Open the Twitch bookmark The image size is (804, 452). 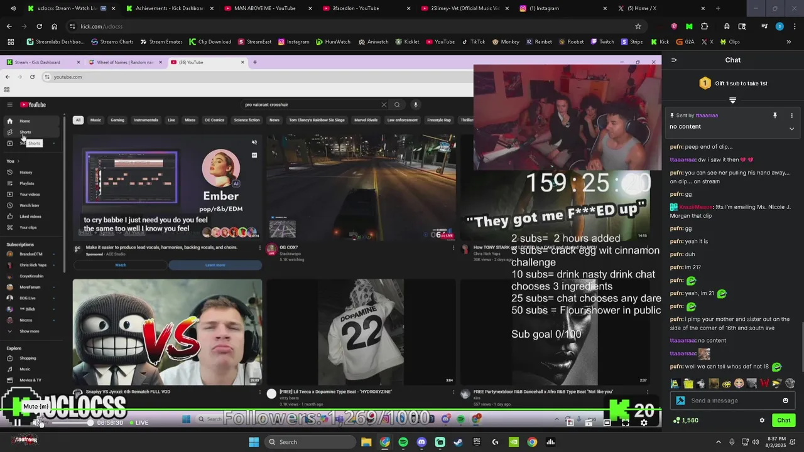point(602,42)
